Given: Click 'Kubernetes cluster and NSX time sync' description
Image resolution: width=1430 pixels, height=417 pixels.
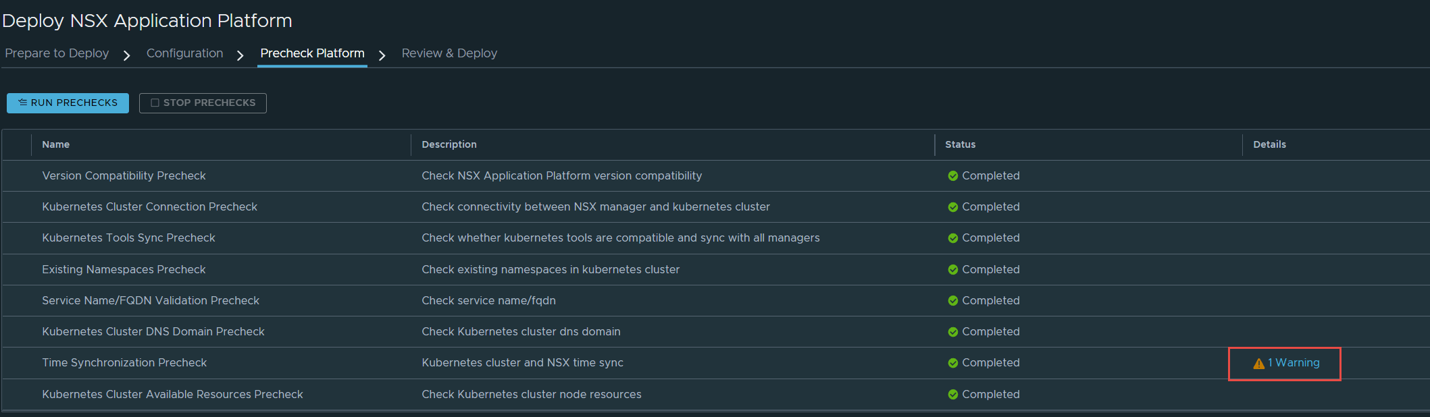Looking at the screenshot, I should pyautogui.click(x=522, y=362).
